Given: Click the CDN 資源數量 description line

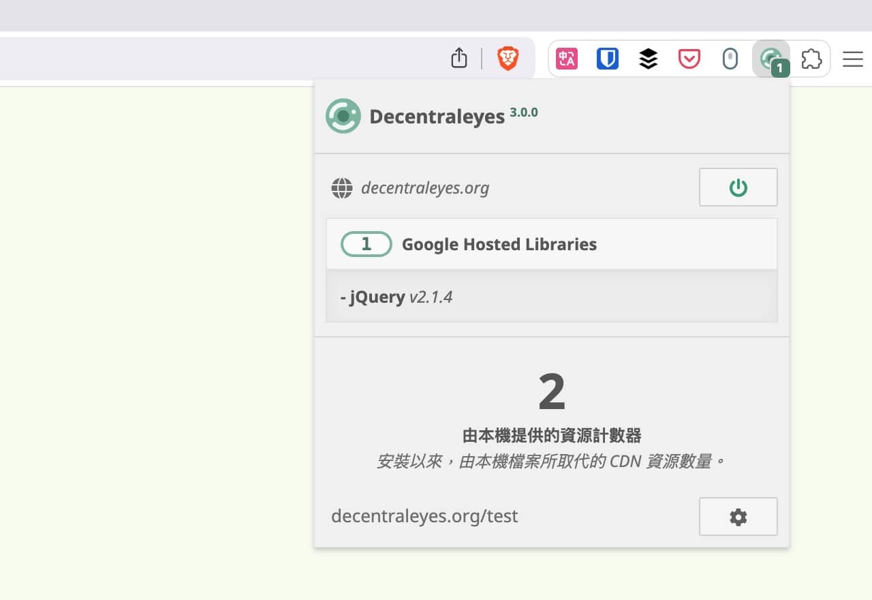Looking at the screenshot, I should click(552, 462).
